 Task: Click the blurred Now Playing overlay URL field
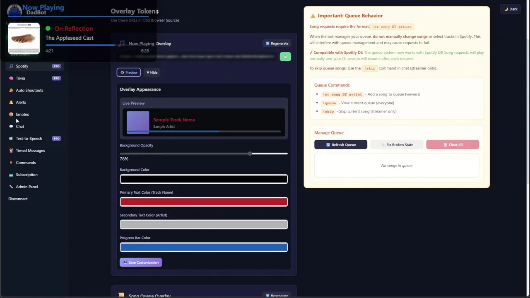tap(197, 57)
